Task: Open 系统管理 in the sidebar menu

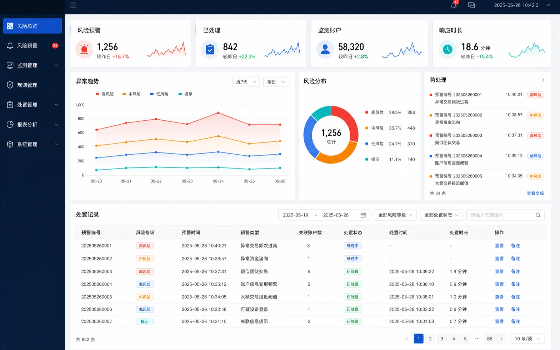Action: tap(32, 144)
